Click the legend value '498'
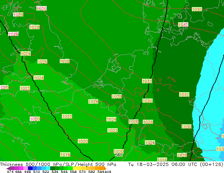Viewport: 224px width, 173px height. pyautogui.click(x=28, y=172)
